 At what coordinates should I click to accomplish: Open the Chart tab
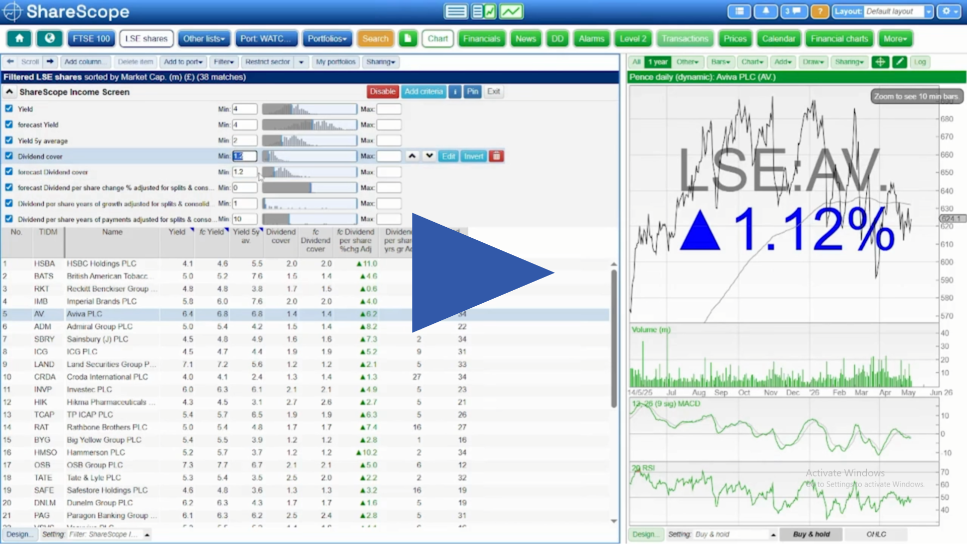click(x=438, y=38)
